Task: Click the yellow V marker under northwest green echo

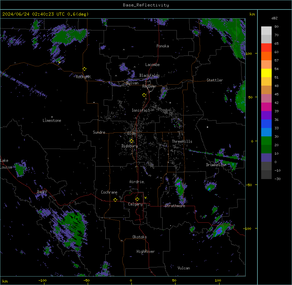Action: 59,62
